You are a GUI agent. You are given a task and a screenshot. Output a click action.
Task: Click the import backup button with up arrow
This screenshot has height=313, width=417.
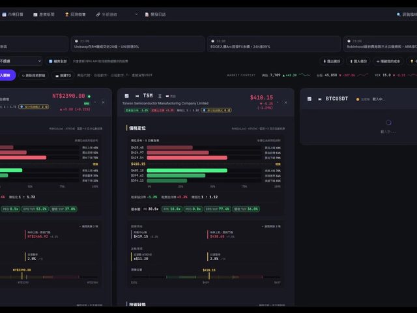[358, 61]
